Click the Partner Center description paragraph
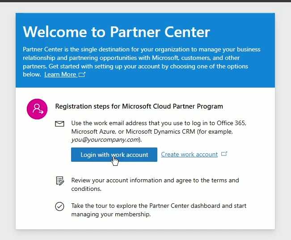Screen dimensions: 291x240 pyautogui.click(x=141, y=58)
